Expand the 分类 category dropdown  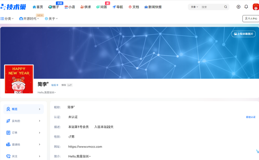[7, 19]
